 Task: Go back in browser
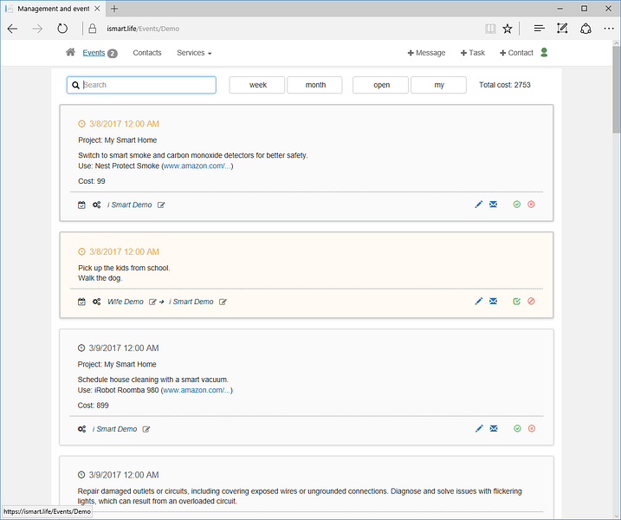click(x=13, y=29)
